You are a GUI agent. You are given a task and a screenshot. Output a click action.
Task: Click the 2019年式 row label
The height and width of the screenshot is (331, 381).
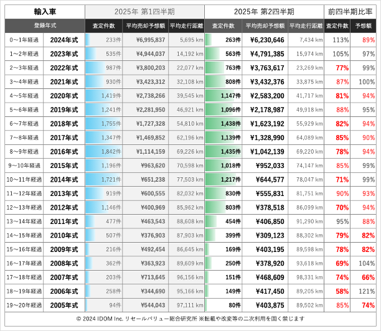coord(64,110)
